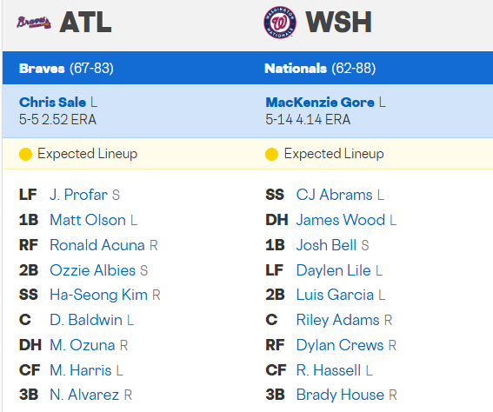Click the Nationals (62-88) team header

coord(320,68)
